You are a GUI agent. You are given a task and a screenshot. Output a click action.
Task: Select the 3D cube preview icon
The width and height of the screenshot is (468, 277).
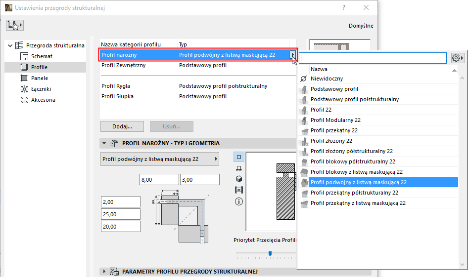[x=239, y=179]
